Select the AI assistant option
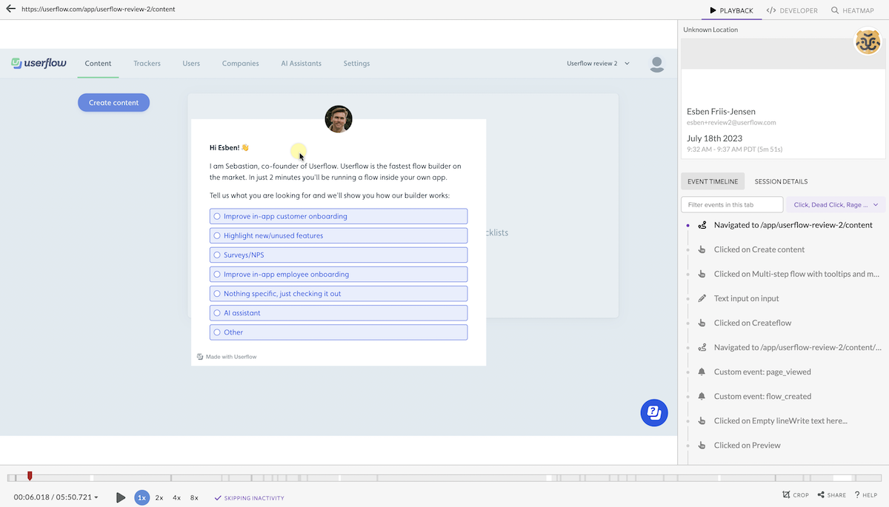Image resolution: width=889 pixels, height=507 pixels. tap(339, 312)
